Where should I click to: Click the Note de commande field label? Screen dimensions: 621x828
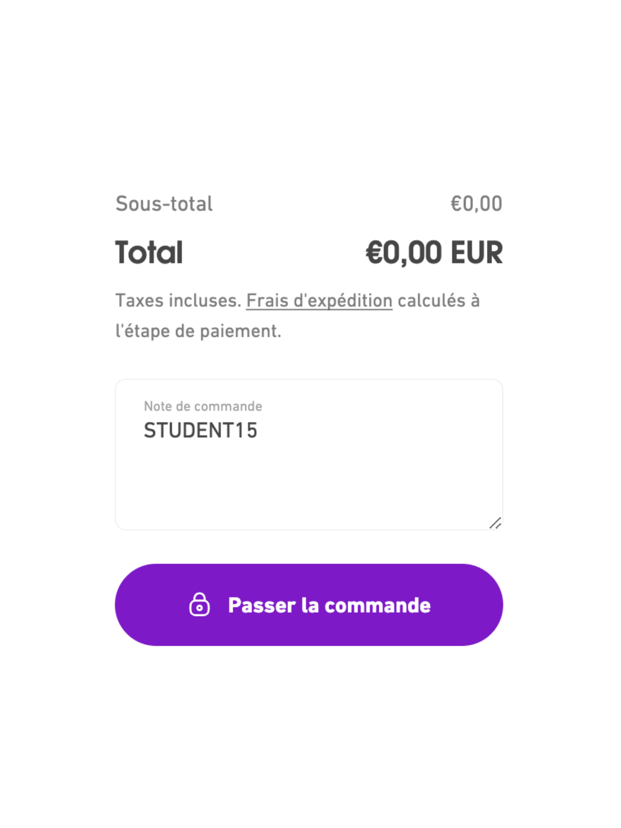[x=203, y=406]
